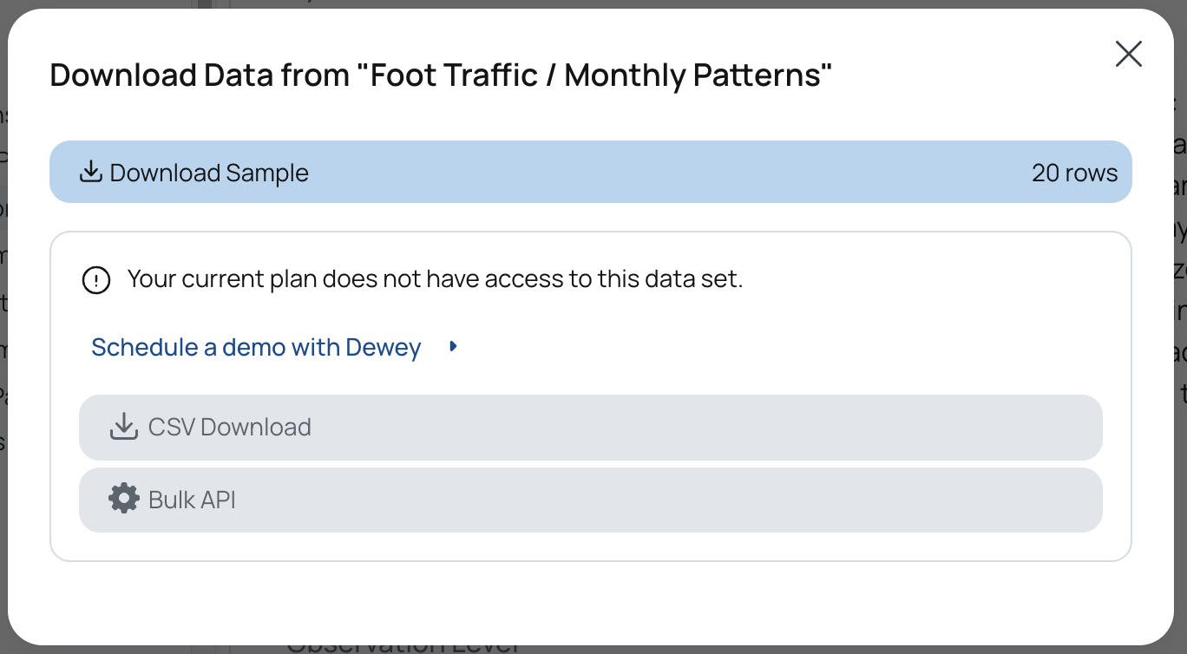Click the Download Data dialog title
The height and width of the screenshot is (654, 1187).
pos(441,75)
